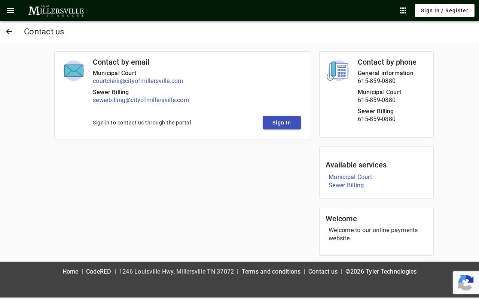The height and width of the screenshot is (299, 479).
Task: Open the apps grid icon
Action: (403, 10)
